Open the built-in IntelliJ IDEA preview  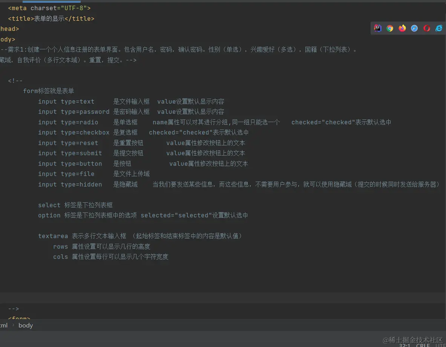(377, 28)
